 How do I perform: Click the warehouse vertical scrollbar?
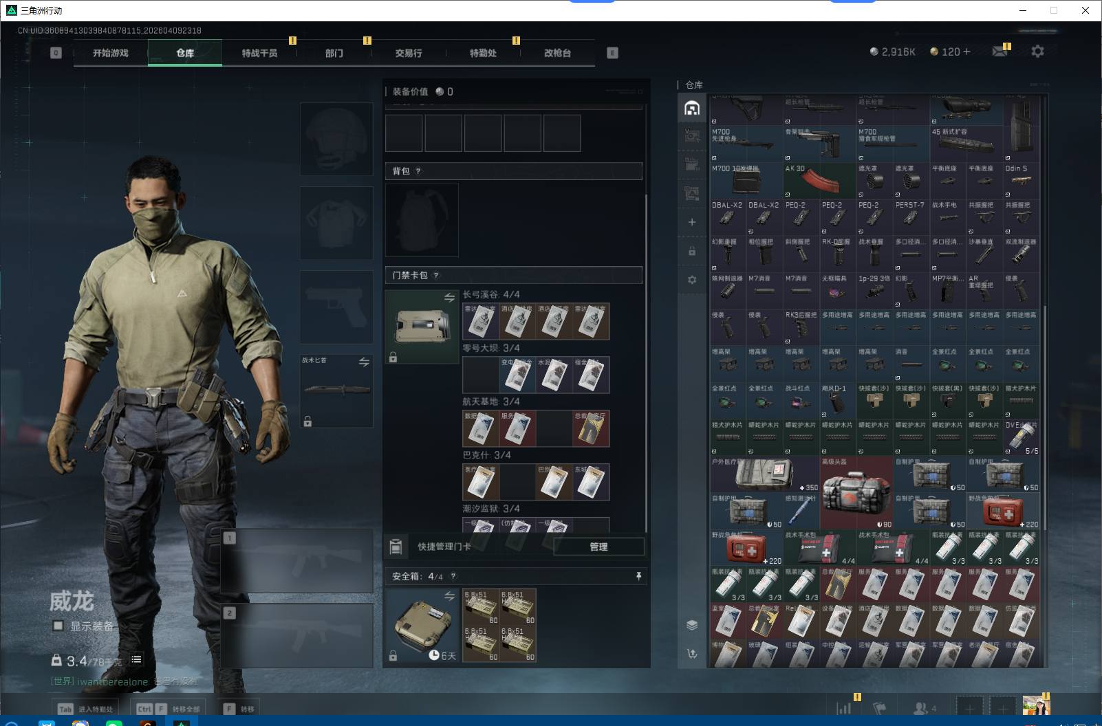[1044, 417]
